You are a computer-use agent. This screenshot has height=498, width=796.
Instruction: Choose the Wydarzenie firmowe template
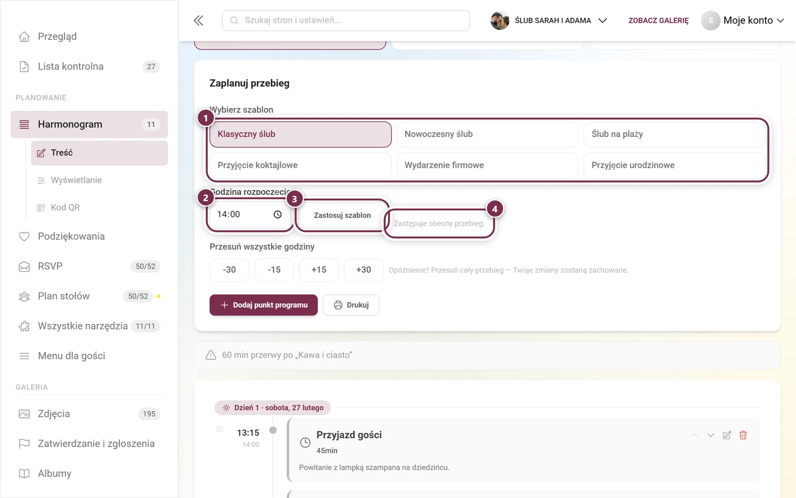(488, 165)
